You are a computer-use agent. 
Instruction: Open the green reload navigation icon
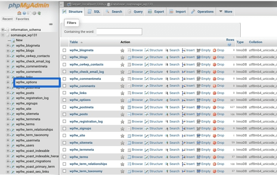(39, 13)
